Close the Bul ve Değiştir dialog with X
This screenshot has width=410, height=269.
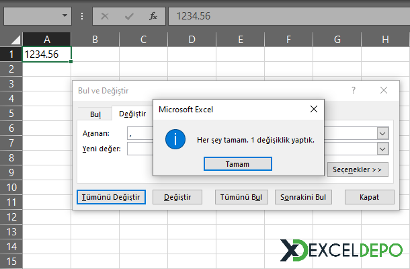[x=384, y=90]
